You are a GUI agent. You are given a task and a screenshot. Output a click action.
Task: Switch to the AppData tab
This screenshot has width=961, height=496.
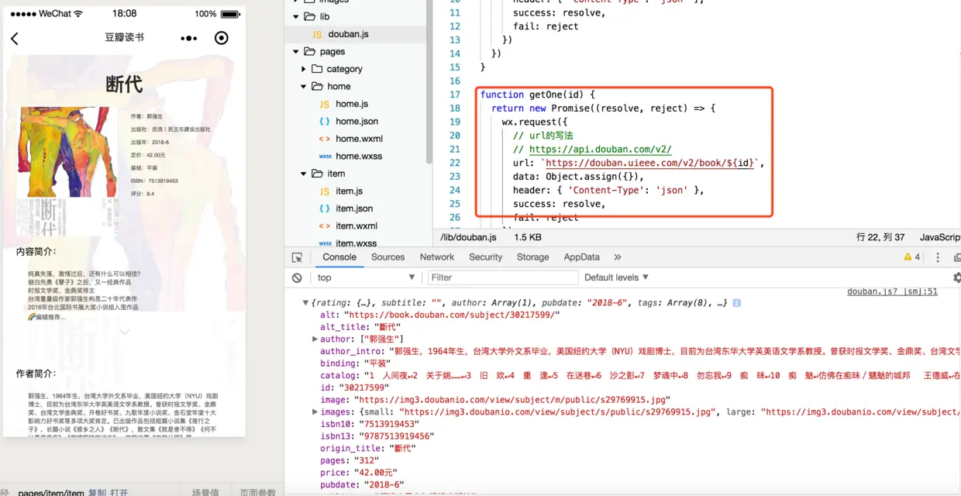click(x=582, y=257)
